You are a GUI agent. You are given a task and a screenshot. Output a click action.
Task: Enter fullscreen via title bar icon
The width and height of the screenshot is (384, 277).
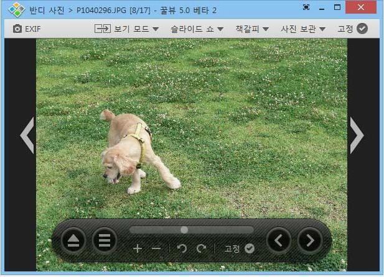pyautogui.click(x=306, y=7)
